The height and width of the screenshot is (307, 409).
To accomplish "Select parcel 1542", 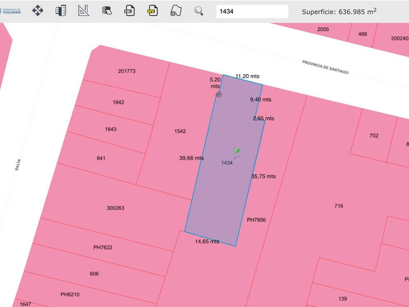I will (x=180, y=131).
